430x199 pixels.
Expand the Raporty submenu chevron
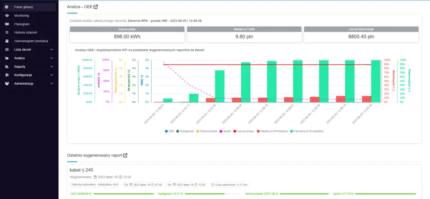tap(52, 66)
